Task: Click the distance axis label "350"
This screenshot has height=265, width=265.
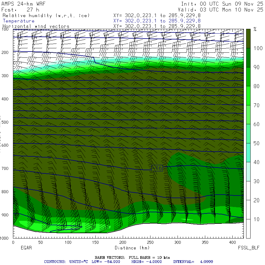Action: coord(205,242)
